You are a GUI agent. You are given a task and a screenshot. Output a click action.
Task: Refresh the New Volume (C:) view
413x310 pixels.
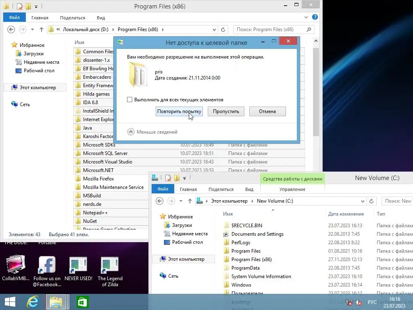point(371,201)
